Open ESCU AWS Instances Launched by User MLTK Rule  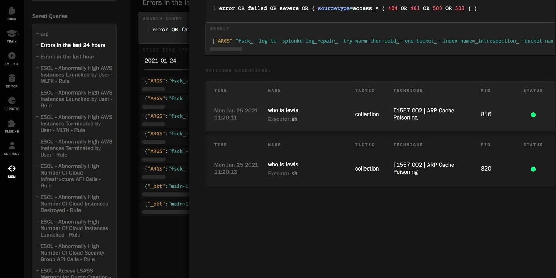(77, 74)
